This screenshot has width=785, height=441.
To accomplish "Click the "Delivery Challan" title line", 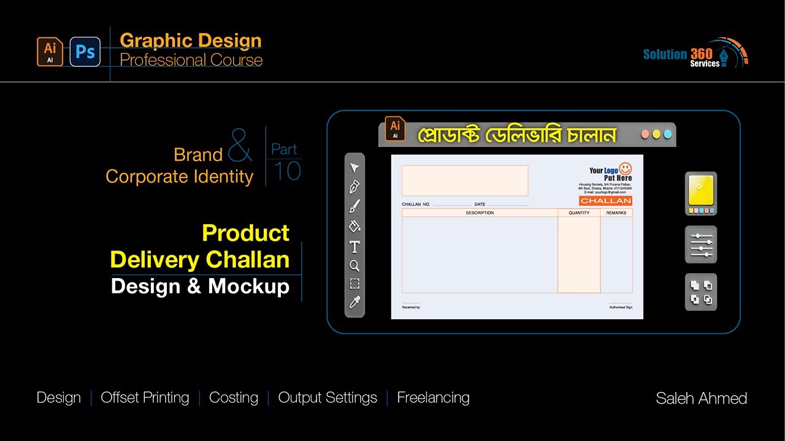I will pyautogui.click(x=200, y=260).
